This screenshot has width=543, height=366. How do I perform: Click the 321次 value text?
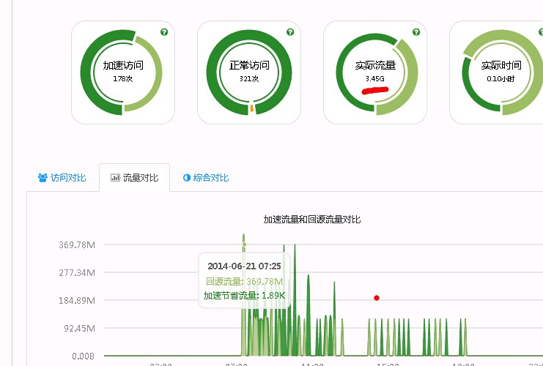coord(249,79)
